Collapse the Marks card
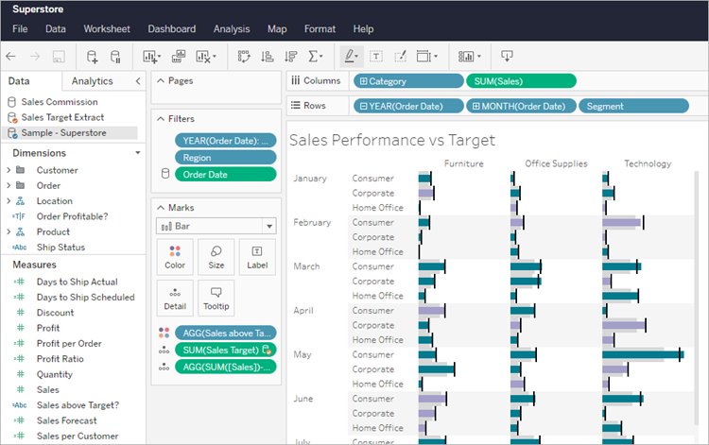 point(161,208)
